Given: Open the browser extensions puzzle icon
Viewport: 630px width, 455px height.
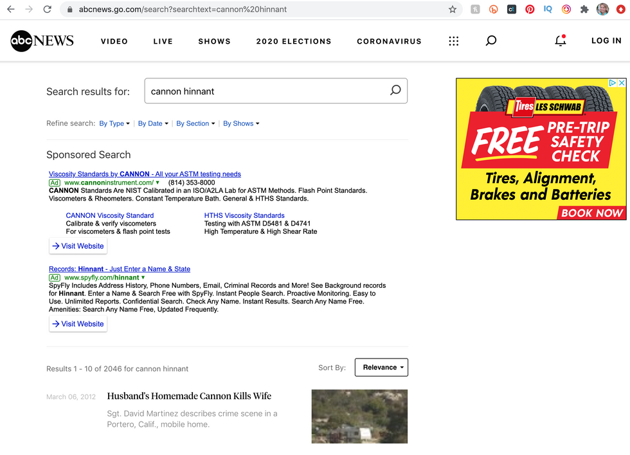Looking at the screenshot, I should click(584, 10).
